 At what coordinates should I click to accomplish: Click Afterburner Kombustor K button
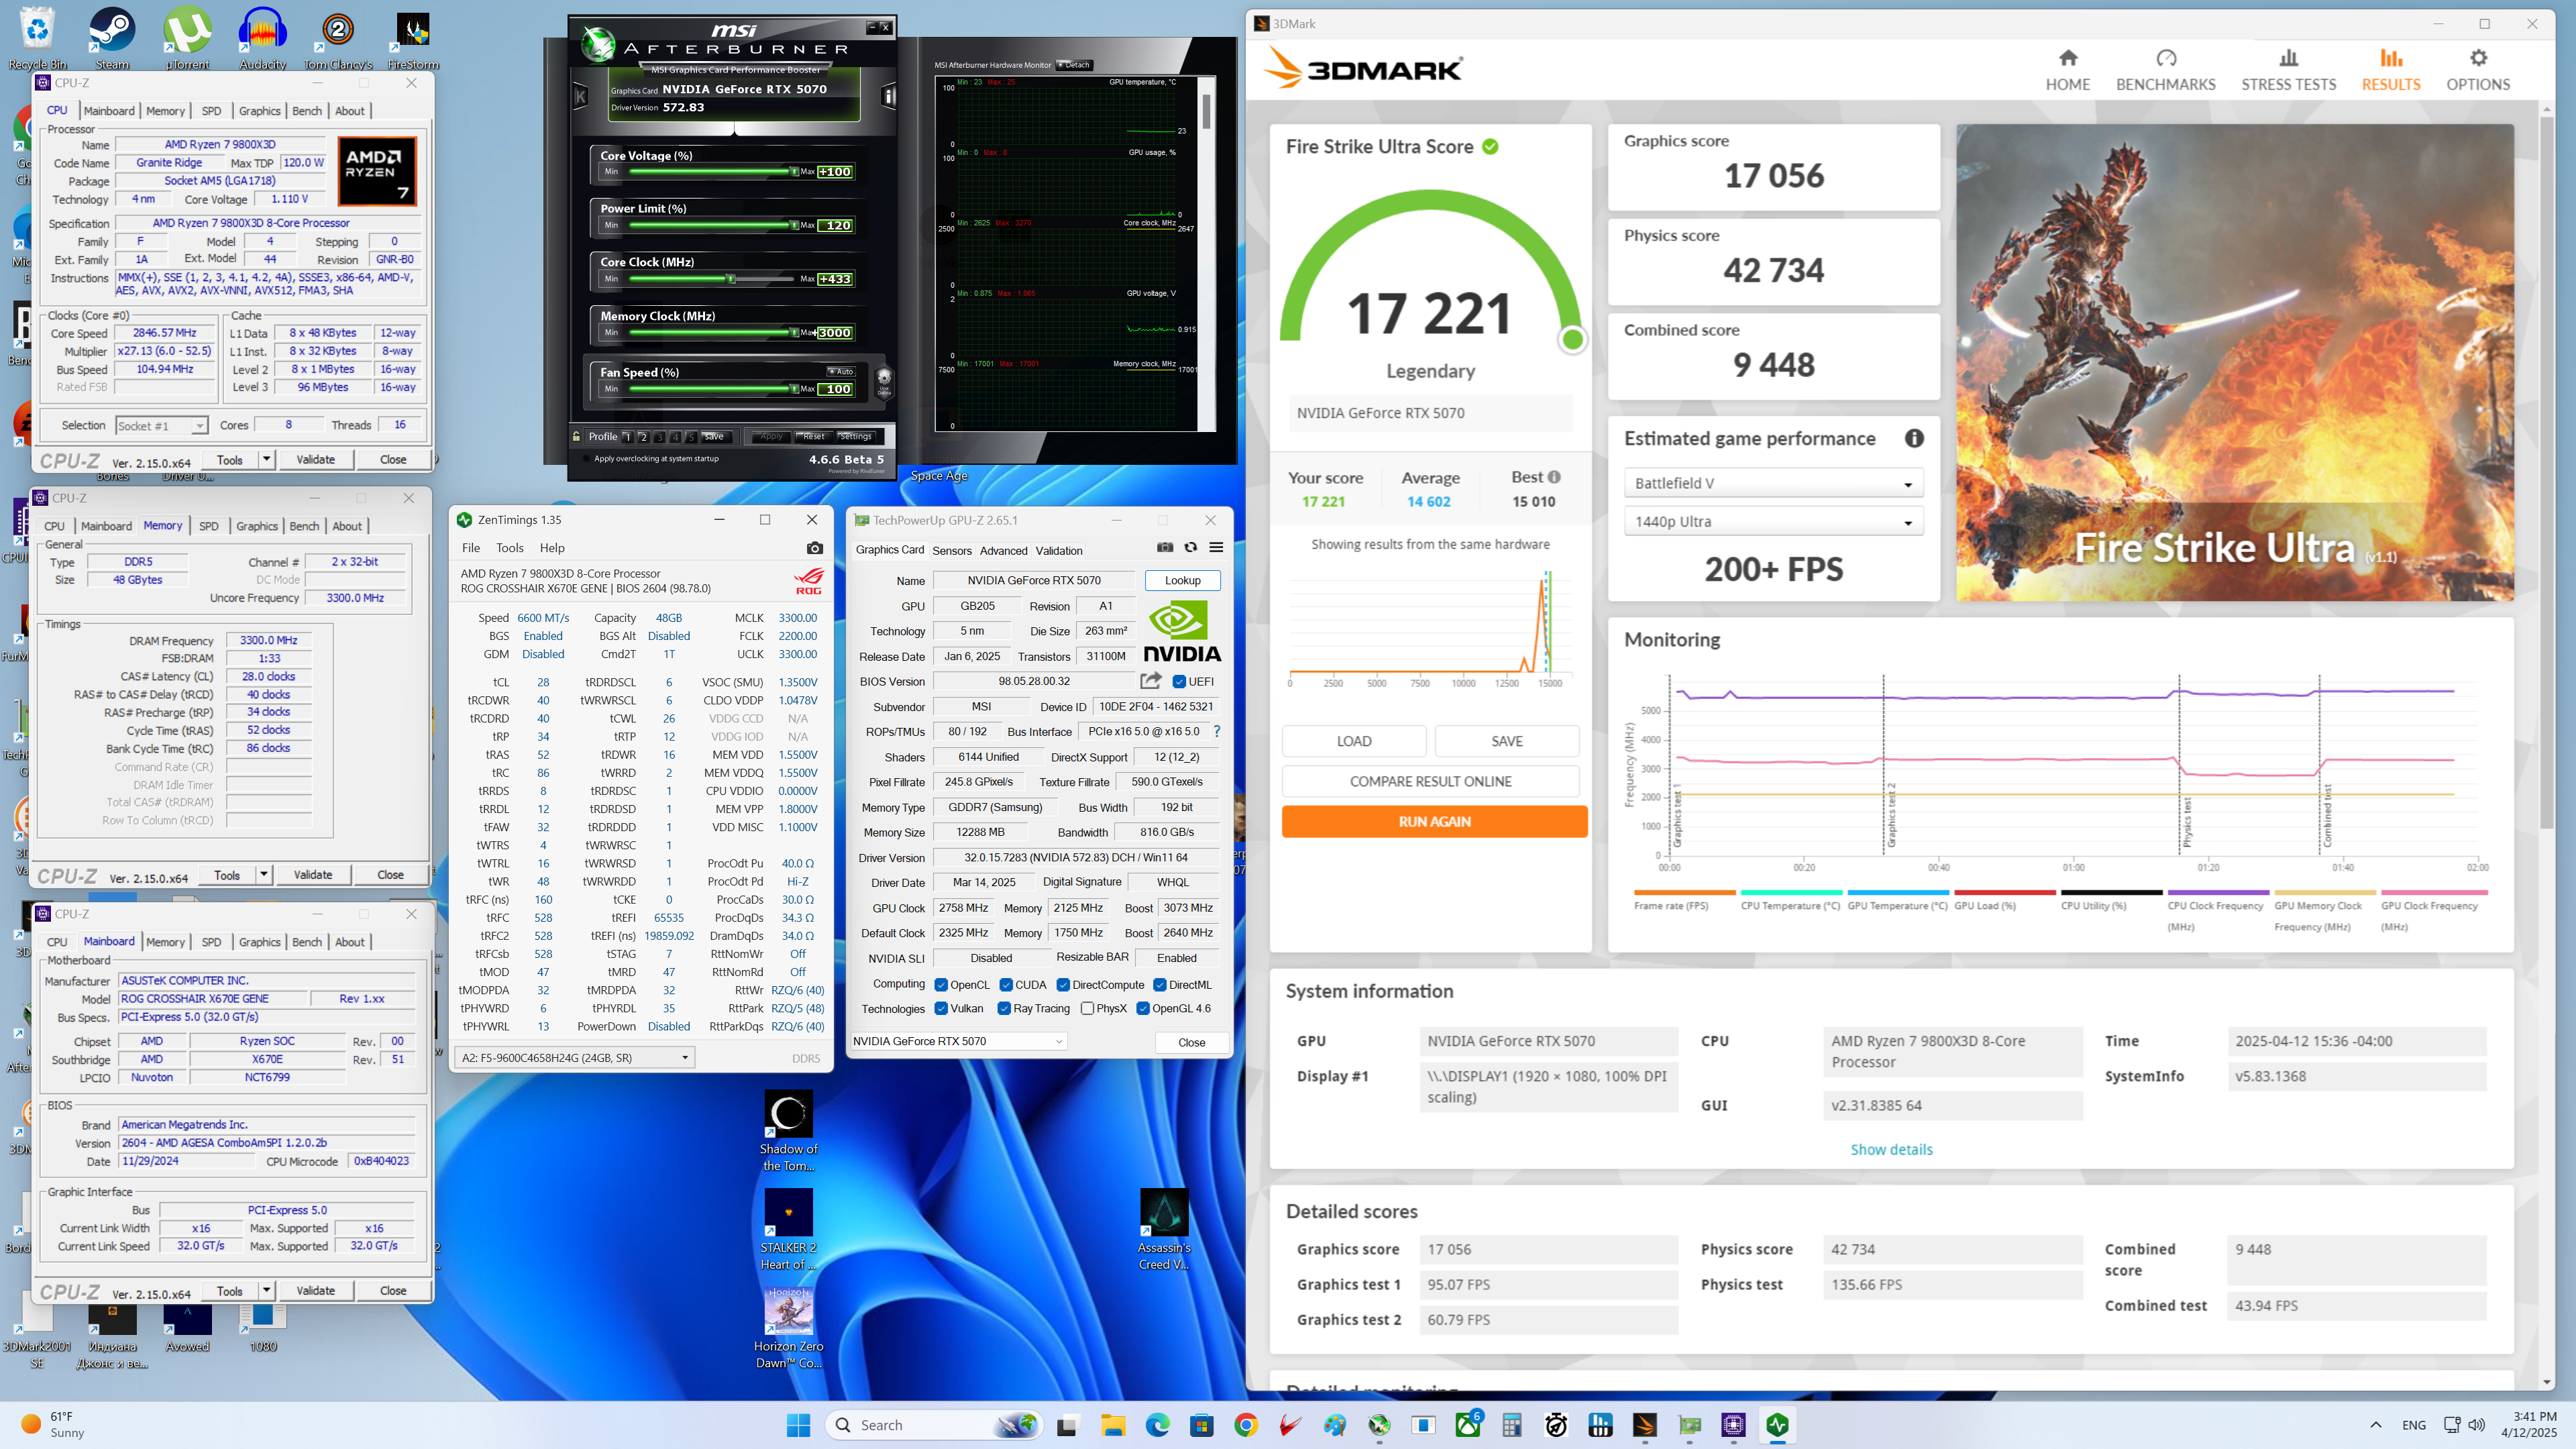[580, 96]
